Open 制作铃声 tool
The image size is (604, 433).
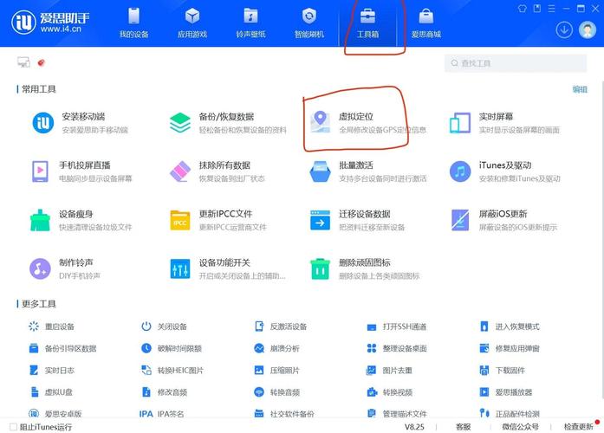point(65,268)
